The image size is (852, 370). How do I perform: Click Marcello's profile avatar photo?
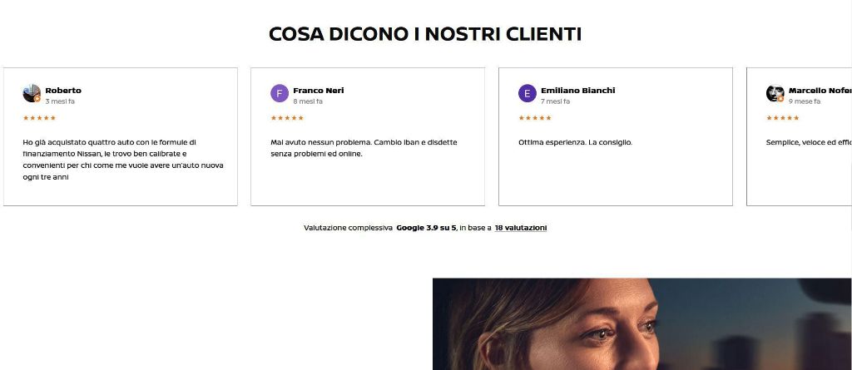point(775,93)
